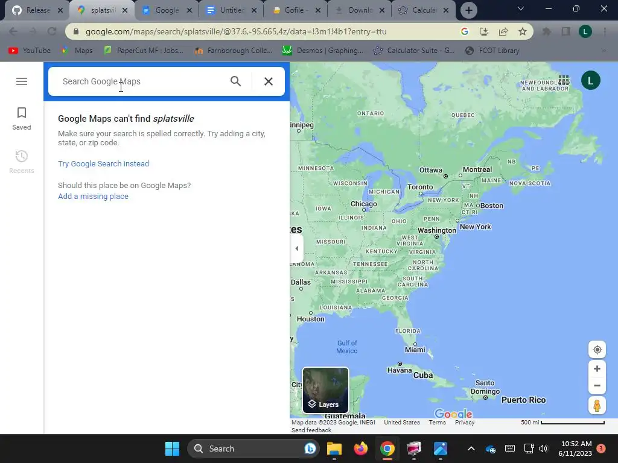Open the PaperCut MF bookmark
Image resolution: width=618 pixels, height=463 pixels.
tap(144, 51)
